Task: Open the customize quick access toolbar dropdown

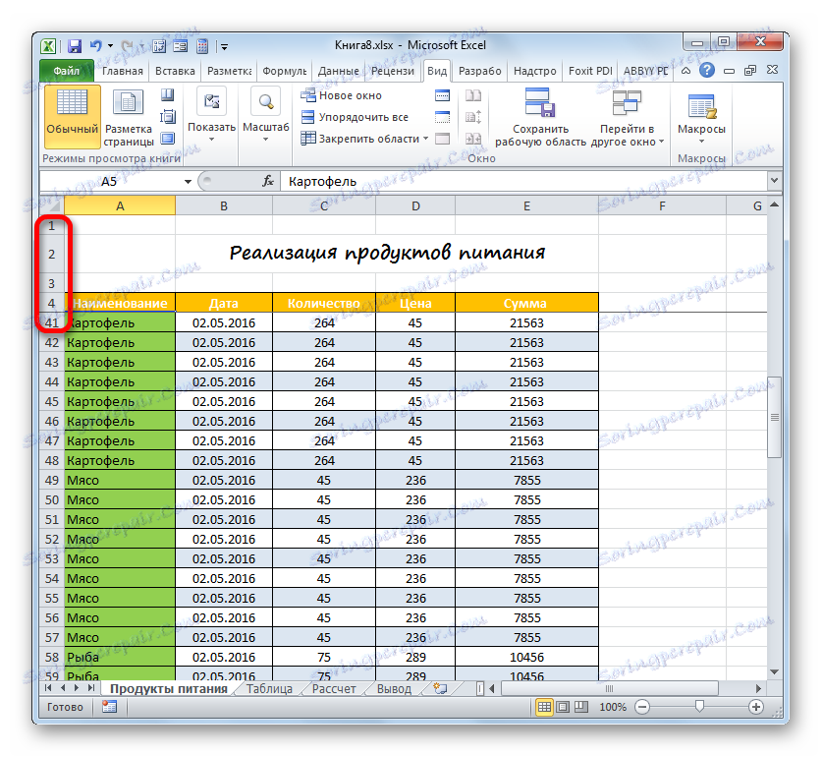Action: coord(224,47)
